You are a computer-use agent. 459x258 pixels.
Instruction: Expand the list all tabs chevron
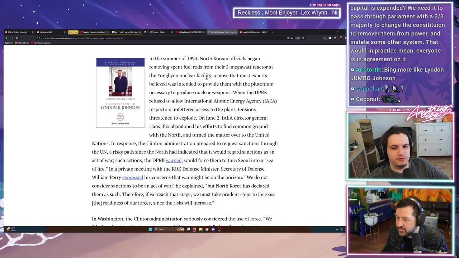338,32
